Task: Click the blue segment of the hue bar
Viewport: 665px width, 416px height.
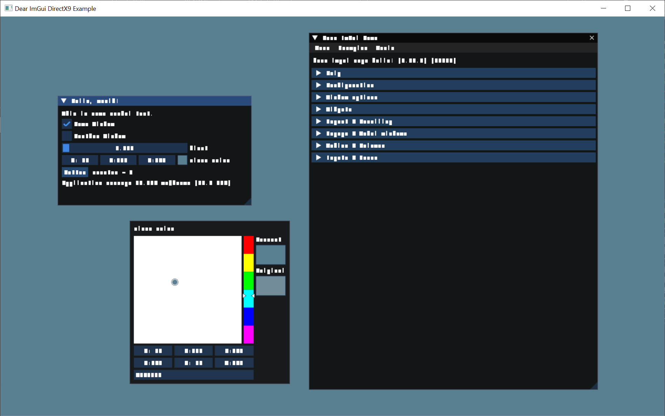Action: 248,317
